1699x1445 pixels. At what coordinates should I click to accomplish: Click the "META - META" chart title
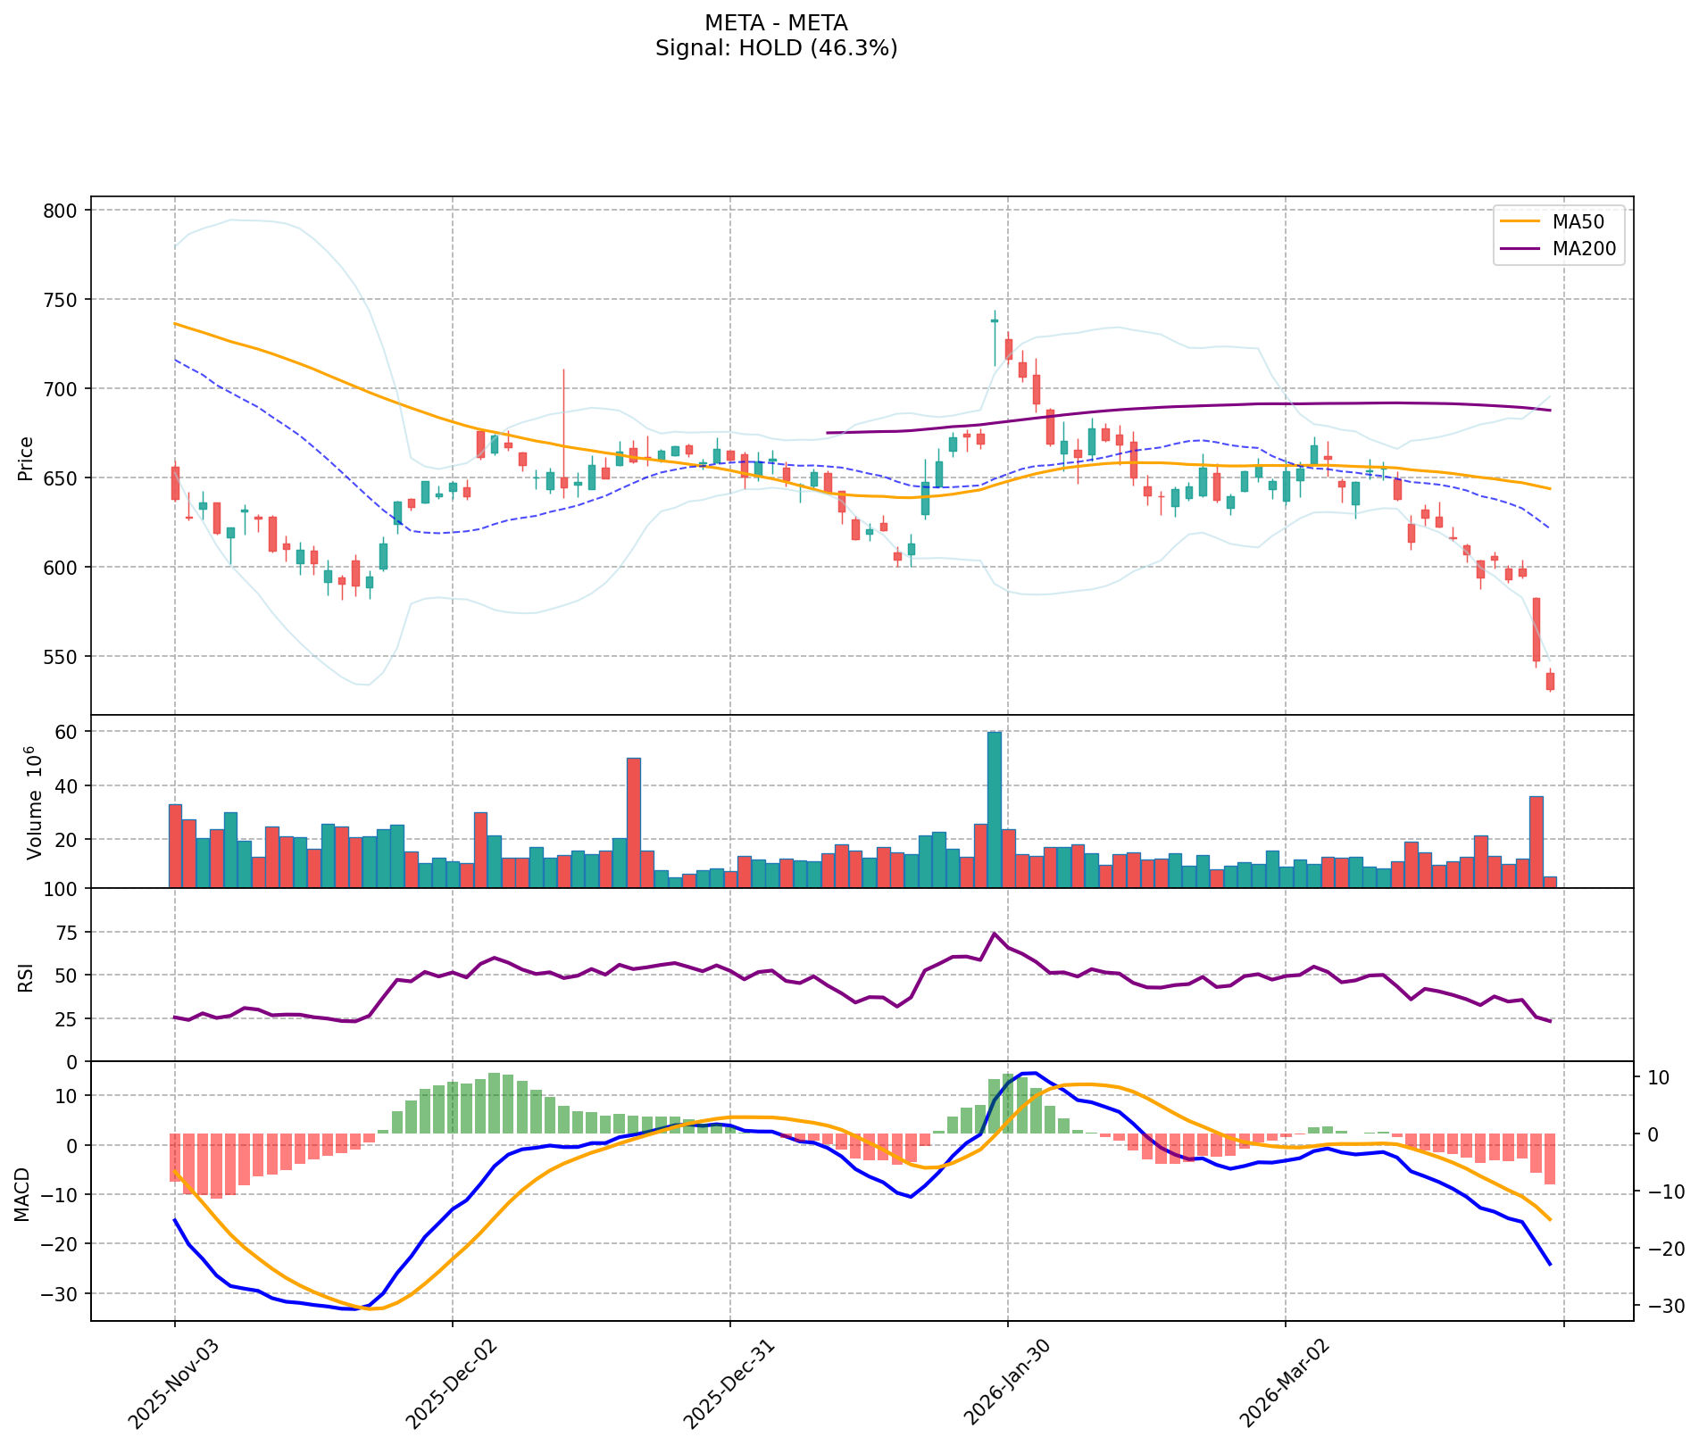[775, 23]
